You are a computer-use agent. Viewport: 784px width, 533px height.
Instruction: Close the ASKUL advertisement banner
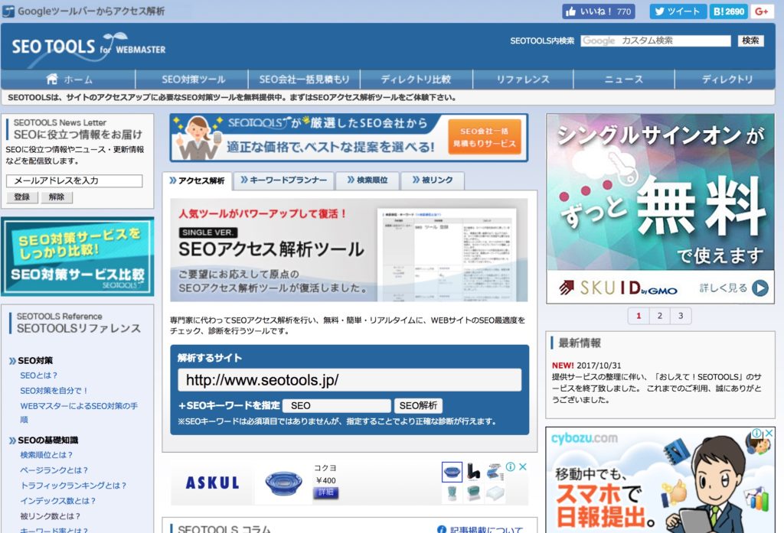[x=522, y=466]
